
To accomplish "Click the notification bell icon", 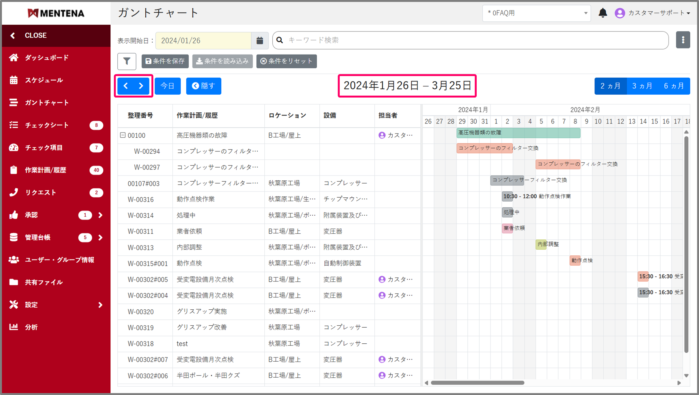I will click(602, 13).
